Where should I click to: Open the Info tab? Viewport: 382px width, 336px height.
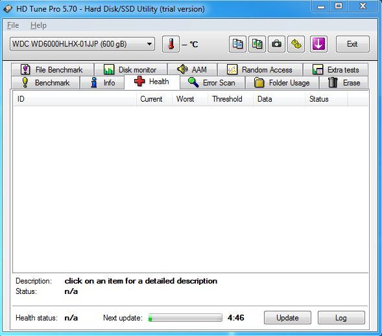point(102,83)
